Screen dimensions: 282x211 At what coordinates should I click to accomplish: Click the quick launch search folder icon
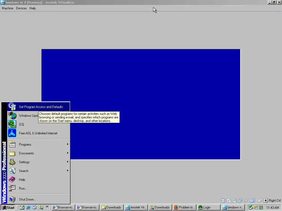tap(41, 208)
